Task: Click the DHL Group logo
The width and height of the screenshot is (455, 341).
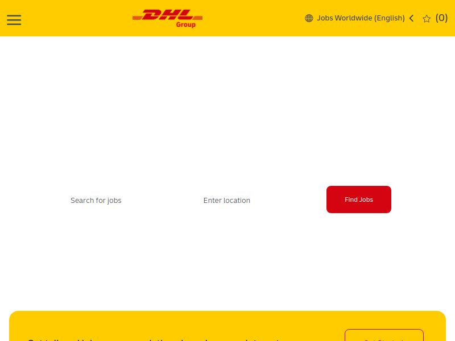Action: 167,19
